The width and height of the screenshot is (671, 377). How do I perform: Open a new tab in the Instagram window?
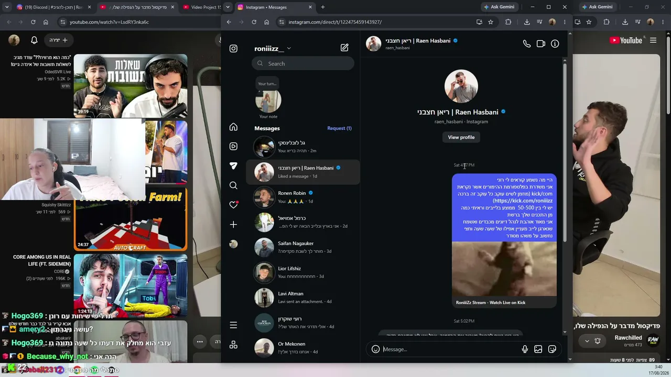(x=323, y=7)
